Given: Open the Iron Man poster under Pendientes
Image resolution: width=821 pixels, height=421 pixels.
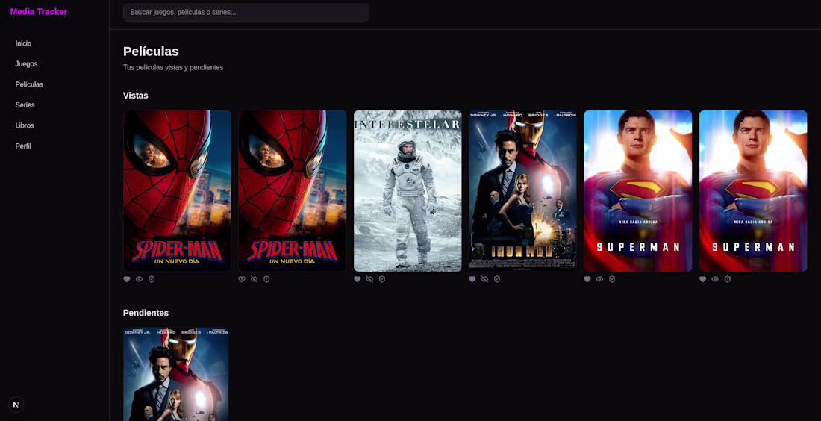Looking at the screenshot, I should (x=176, y=374).
